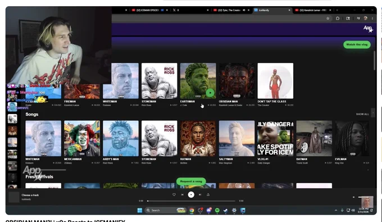
Task: Click the play button on the EARTHMAN cover
Action: click(210, 93)
